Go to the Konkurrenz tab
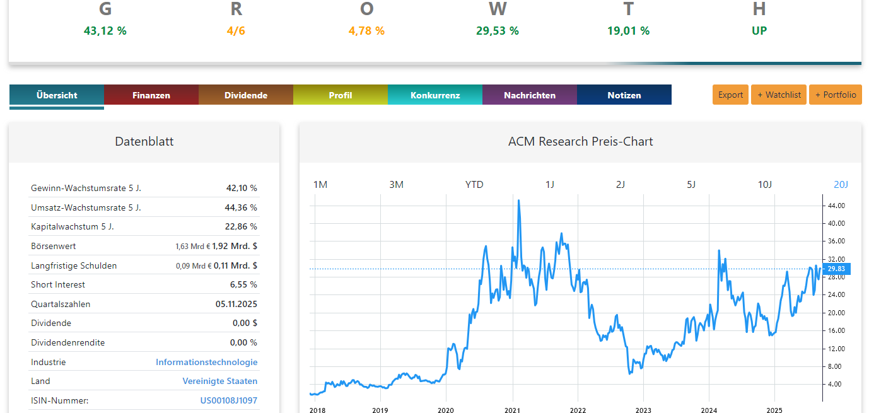869x413 pixels. 435,95
